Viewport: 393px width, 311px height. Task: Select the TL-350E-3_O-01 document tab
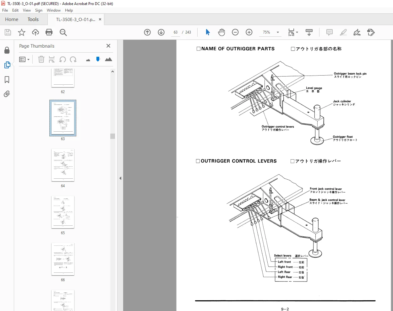click(76, 19)
